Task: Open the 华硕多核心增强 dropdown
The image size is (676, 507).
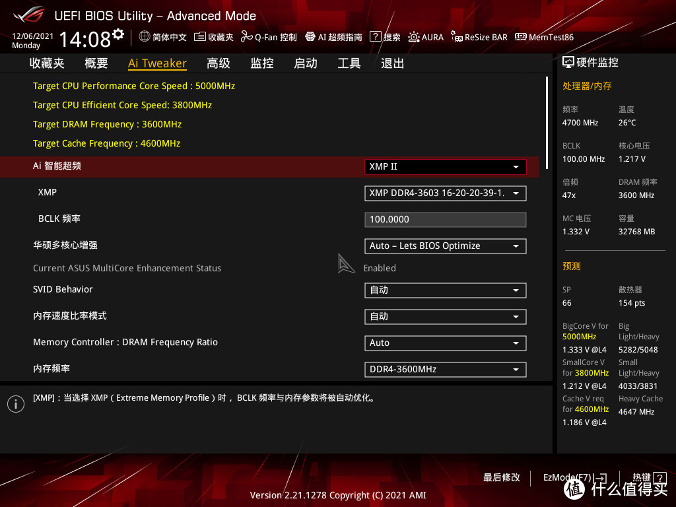Action: click(446, 246)
